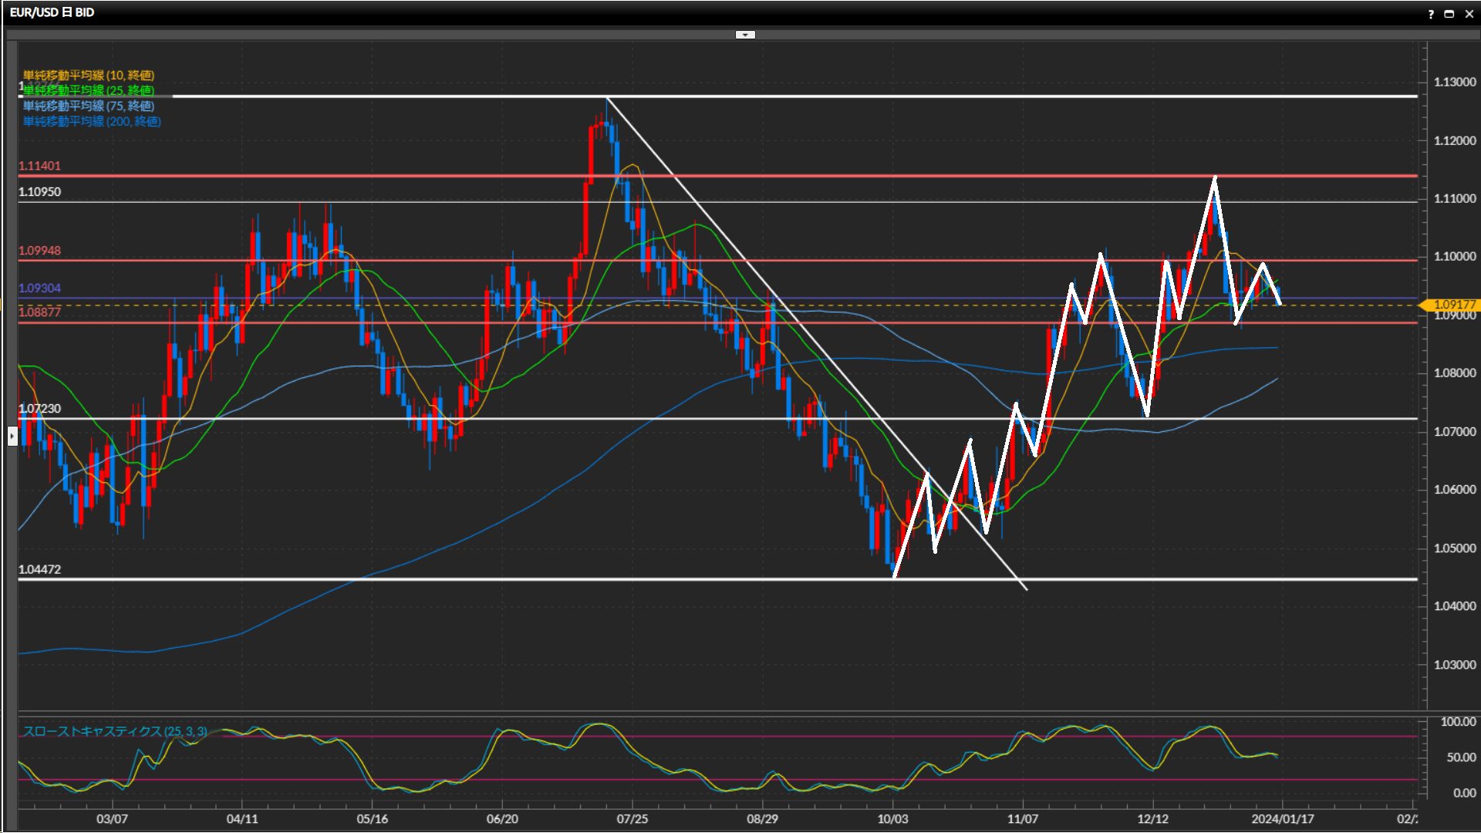Select the 1.09948 horizontal line label
Viewport: 1481px width, 833px height.
click(x=39, y=251)
